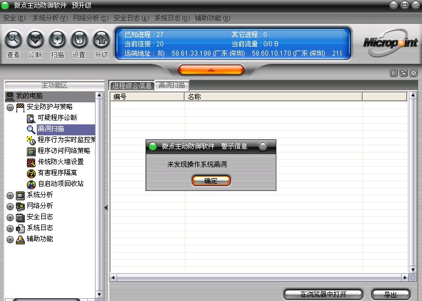Open the 安全日志(A) menu
422x301 pixels.
click(131, 18)
